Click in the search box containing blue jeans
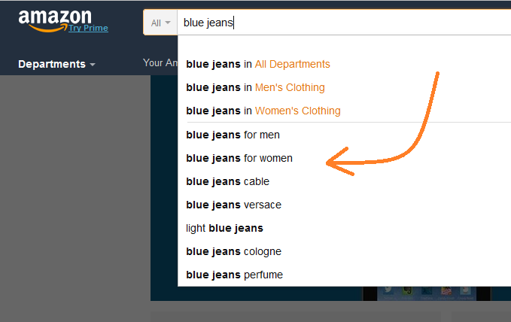The width and height of the screenshot is (511, 322). pos(344,23)
